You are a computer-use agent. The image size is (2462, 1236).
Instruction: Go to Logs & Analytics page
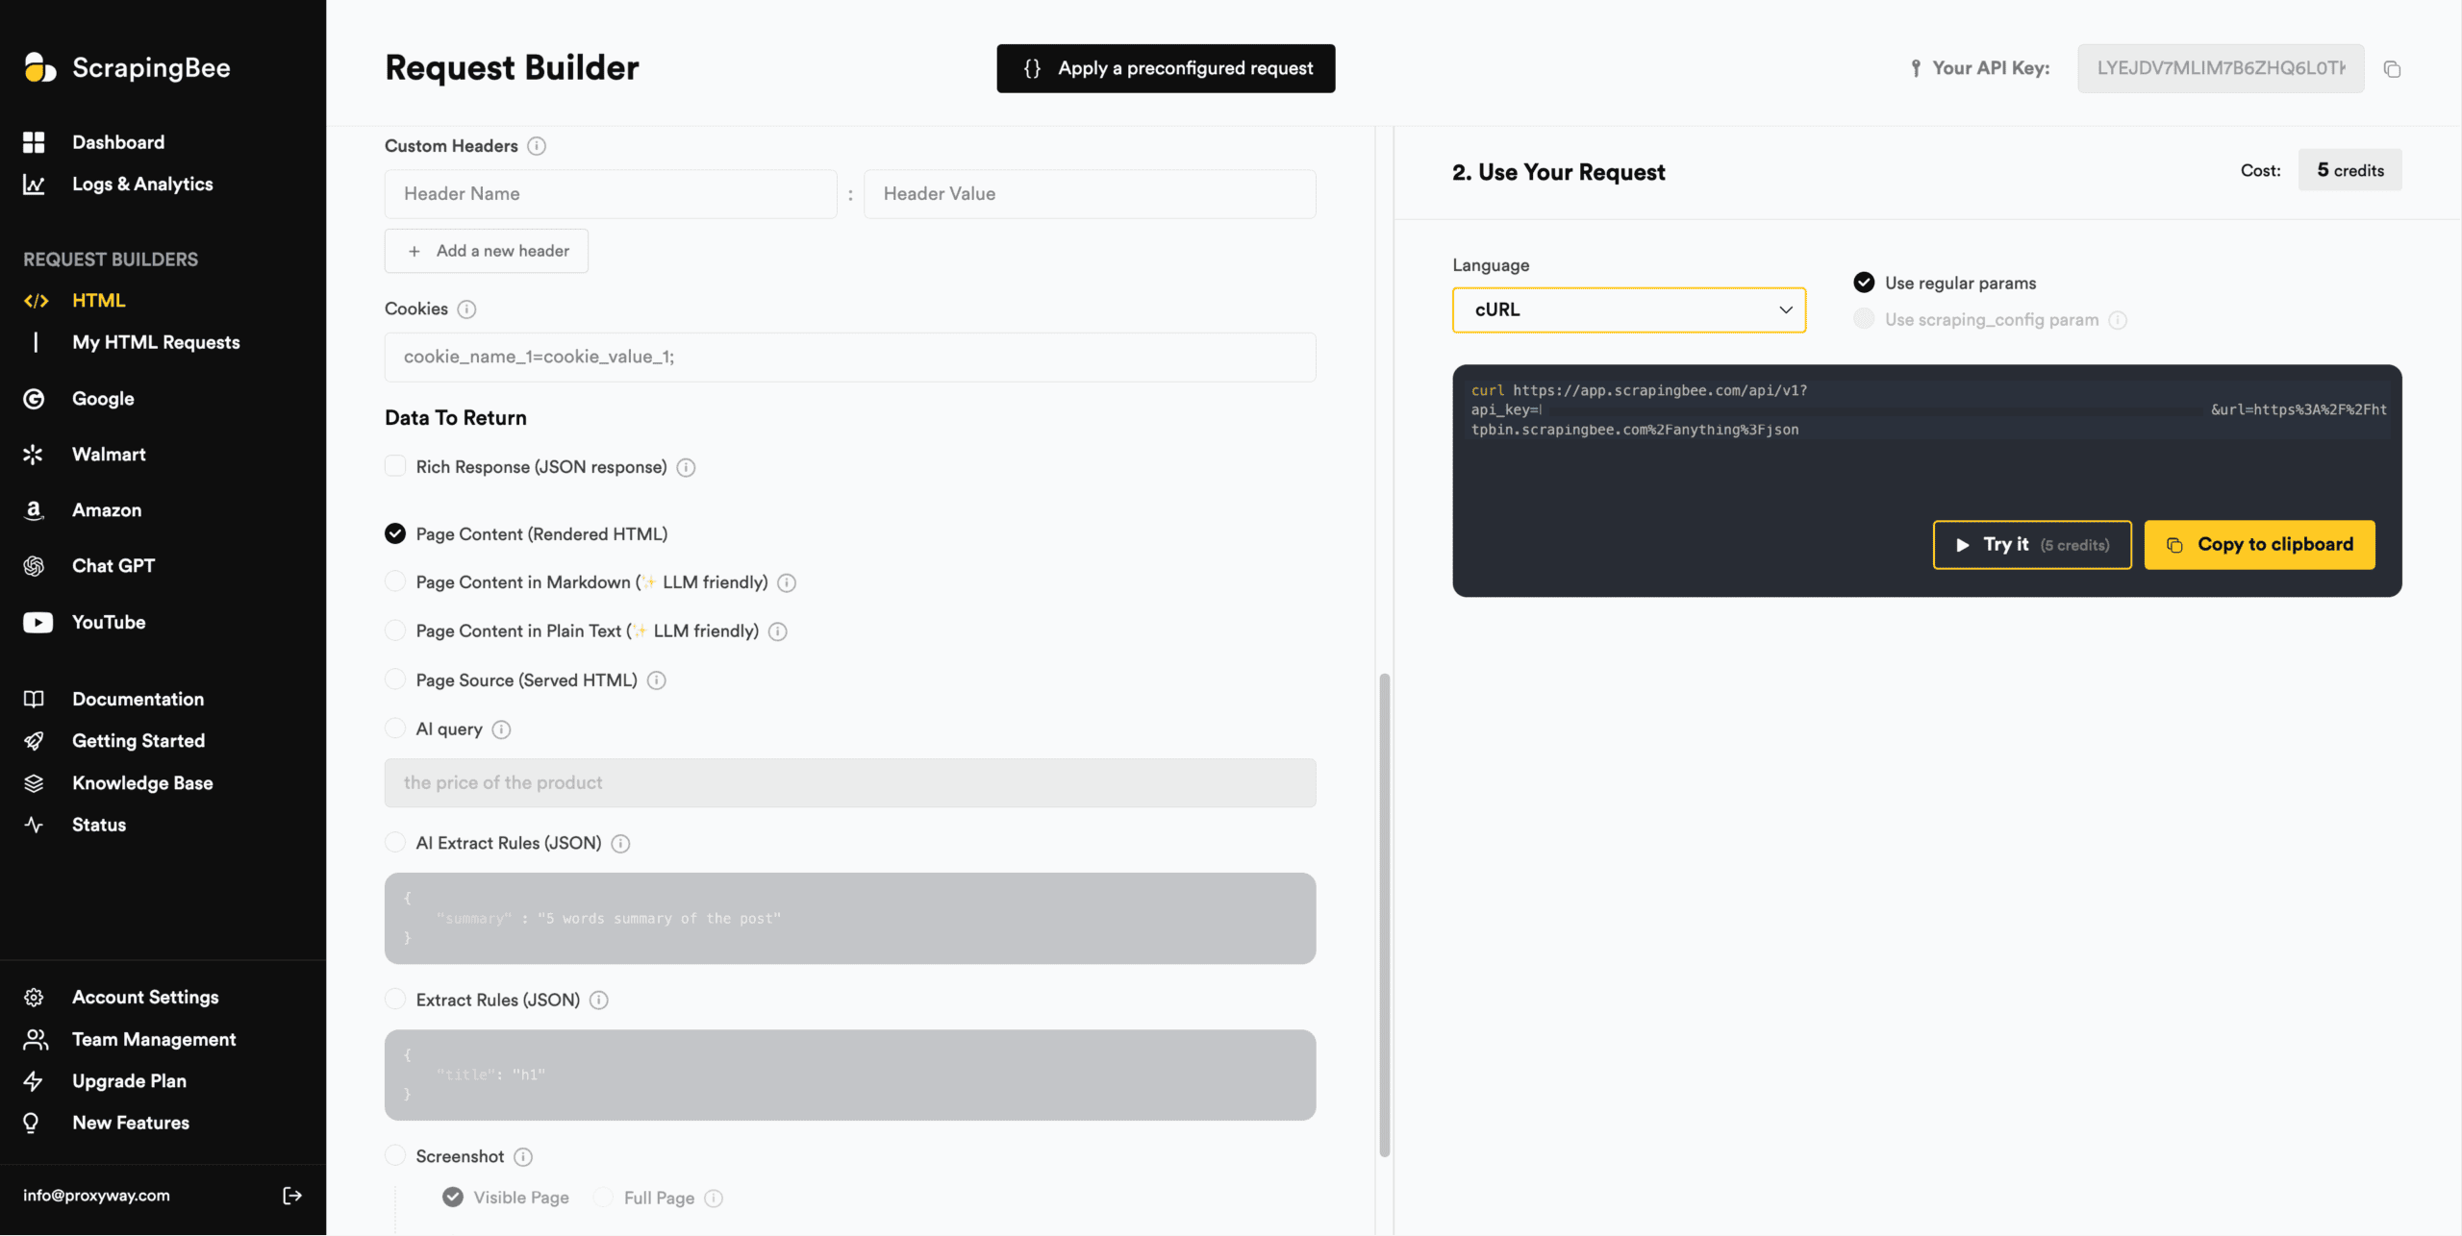click(142, 184)
